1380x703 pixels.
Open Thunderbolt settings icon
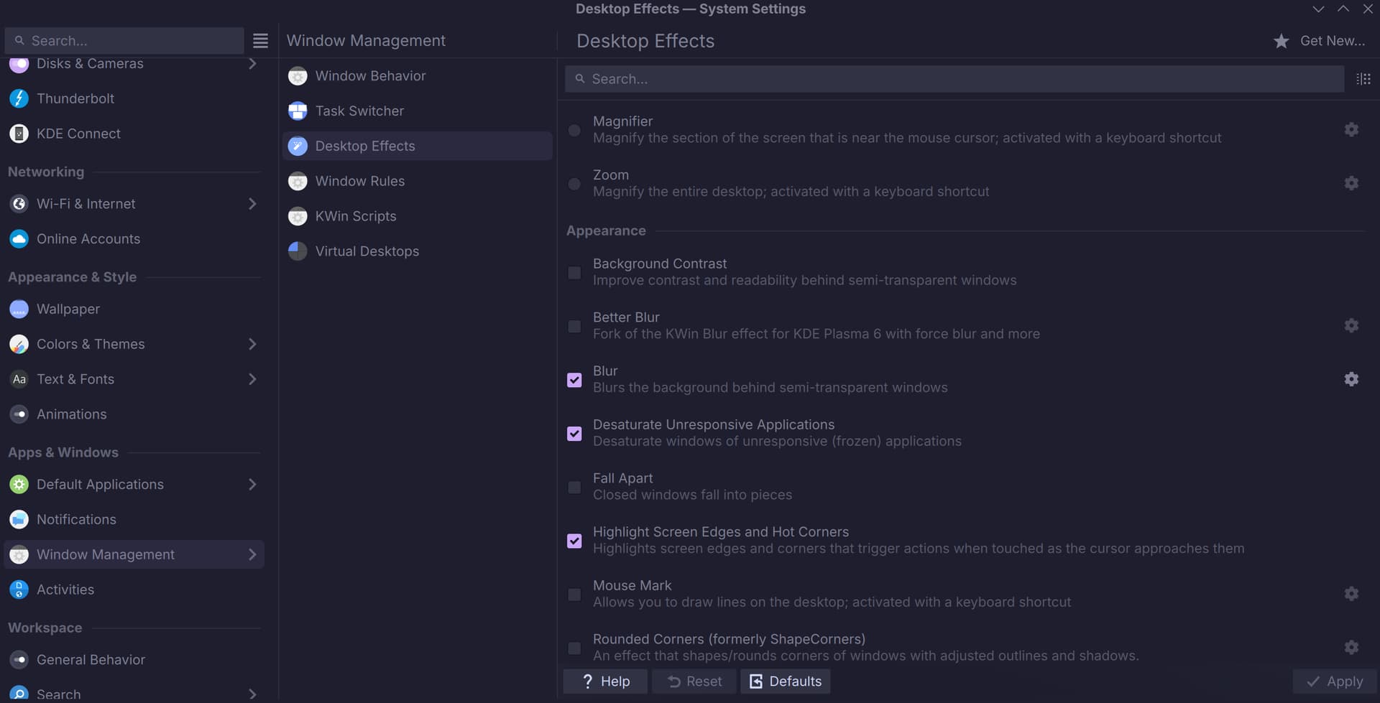pyautogui.click(x=19, y=98)
